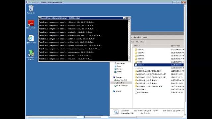Select the highlighted 11204p15 batch file

point(159,65)
